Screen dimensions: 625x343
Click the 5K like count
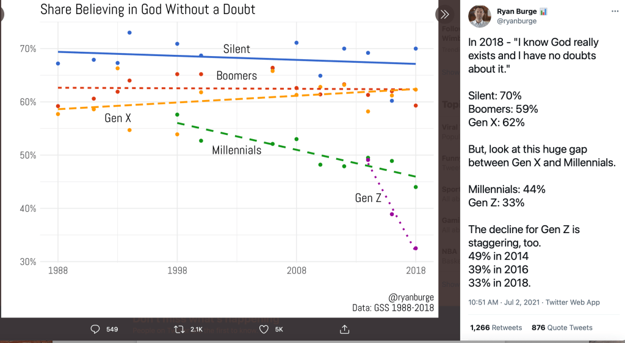278,330
